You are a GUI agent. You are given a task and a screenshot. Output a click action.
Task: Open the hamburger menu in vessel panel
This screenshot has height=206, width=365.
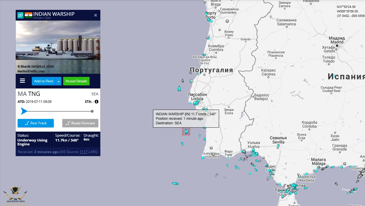point(23,81)
